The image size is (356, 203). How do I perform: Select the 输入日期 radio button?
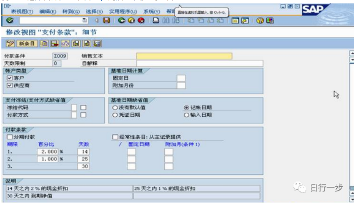tap(186, 115)
